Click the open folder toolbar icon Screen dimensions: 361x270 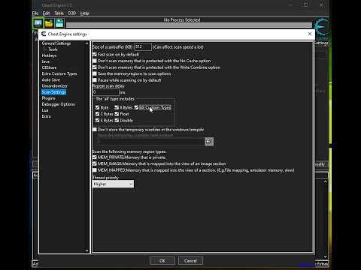click(x=49, y=23)
